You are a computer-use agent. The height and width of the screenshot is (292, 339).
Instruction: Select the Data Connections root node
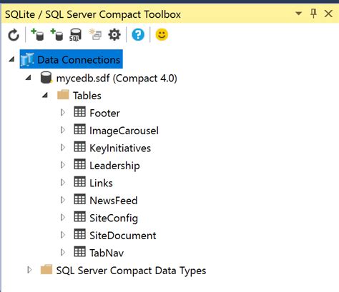(x=71, y=59)
